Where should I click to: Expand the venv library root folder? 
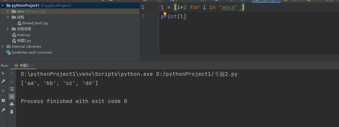(x=8, y=11)
